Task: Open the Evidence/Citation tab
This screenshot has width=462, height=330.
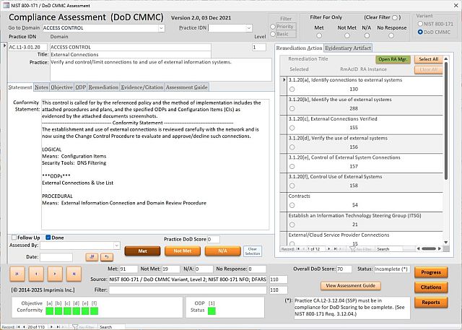Action: 142,87
